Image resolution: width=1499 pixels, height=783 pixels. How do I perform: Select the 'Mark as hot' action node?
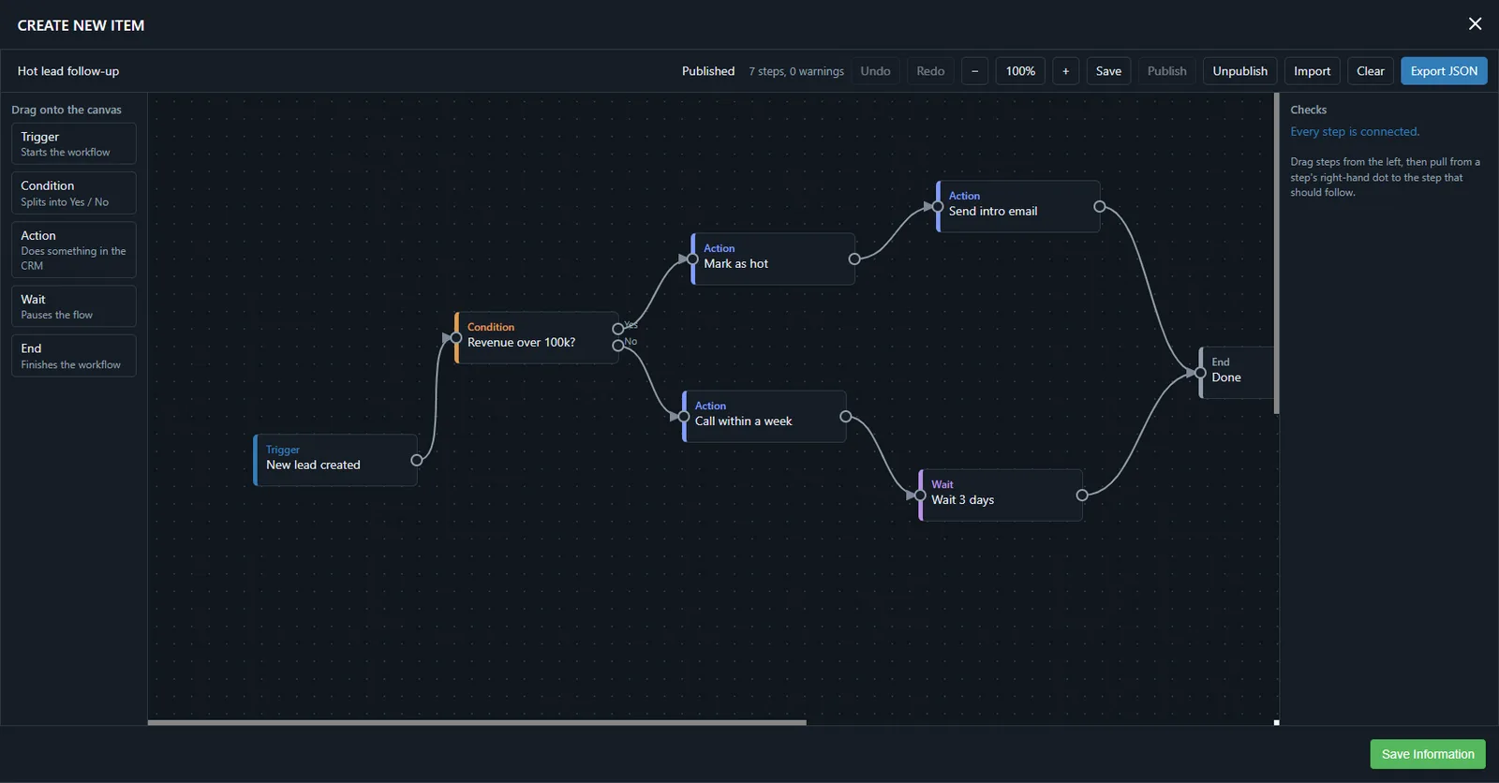[x=773, y=259]
